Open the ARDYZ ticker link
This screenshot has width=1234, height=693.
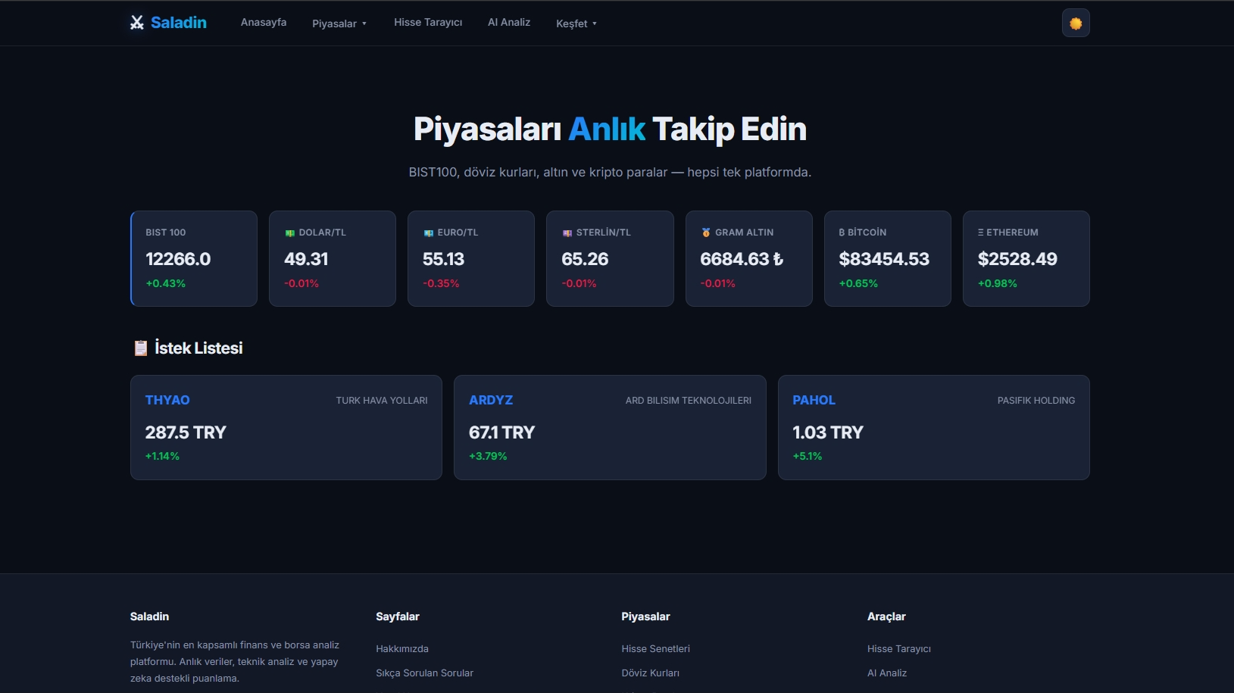[491, 400]
